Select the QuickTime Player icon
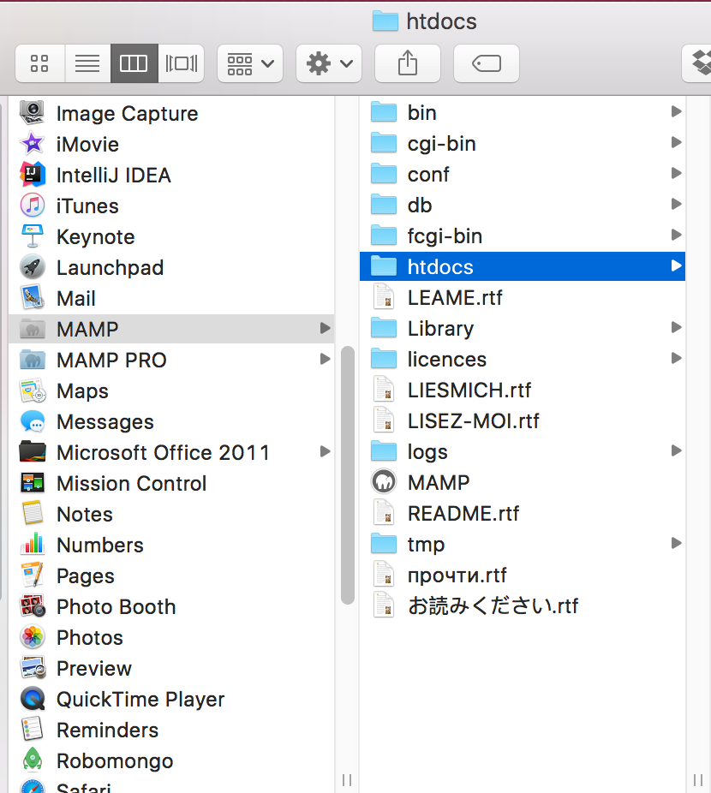 (33, 699)
